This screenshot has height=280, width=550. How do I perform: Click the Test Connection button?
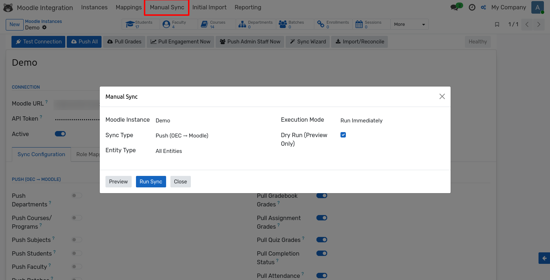pos(38,42)
